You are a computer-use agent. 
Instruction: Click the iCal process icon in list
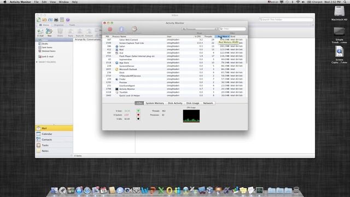click(x=116, y=53)
